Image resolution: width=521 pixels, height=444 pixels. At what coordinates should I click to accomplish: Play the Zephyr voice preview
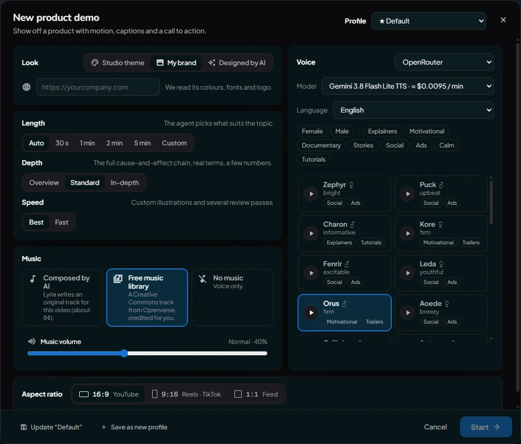click(312, 194)
